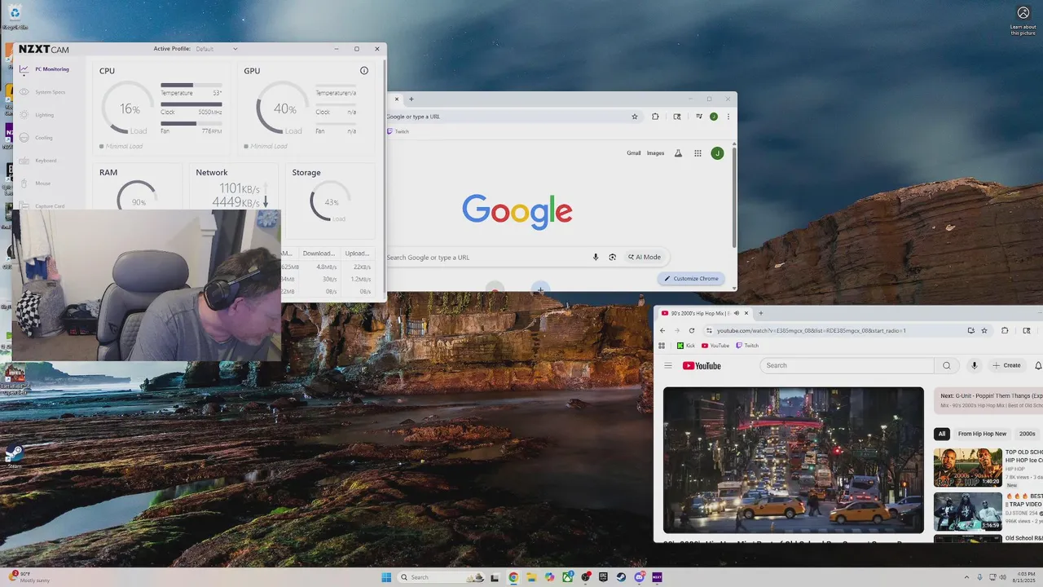Image resolution: width=1043 pixels, height=587 pixels.
Task: Open extensions in YouTube window
Action: pos(1005,330)
